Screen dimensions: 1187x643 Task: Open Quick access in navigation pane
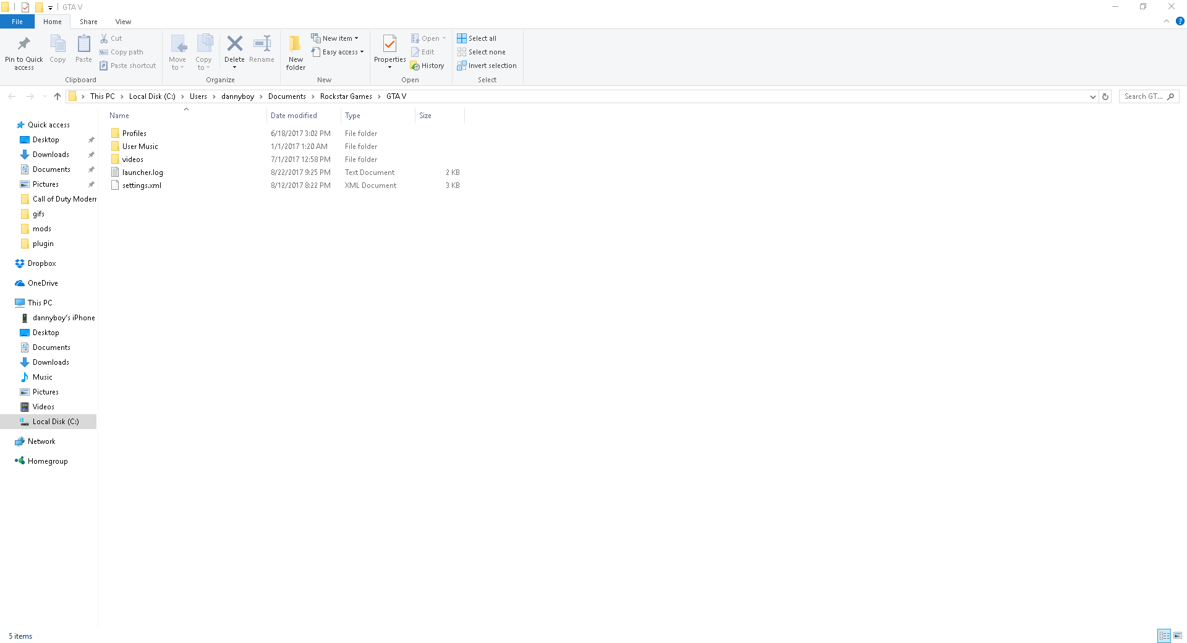[x=48, y=125]
